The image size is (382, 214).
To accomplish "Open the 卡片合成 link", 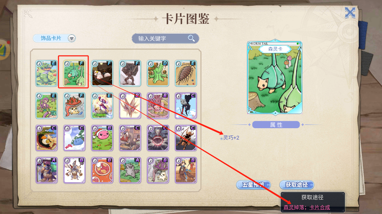I will click(x=320, y=207).
